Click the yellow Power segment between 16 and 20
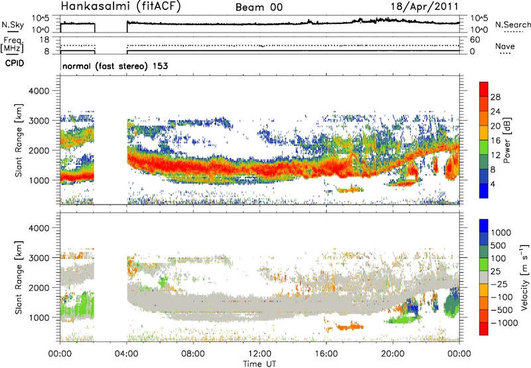The image size is (531, 368). tap(484, 133)
